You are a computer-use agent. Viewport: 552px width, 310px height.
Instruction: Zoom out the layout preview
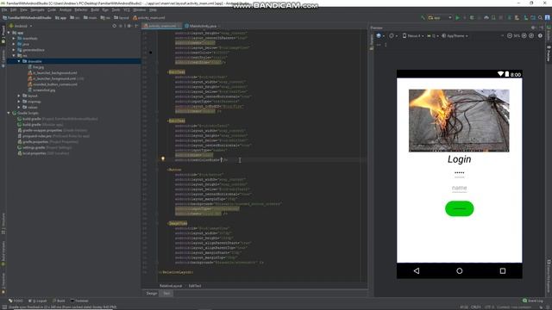[x=510, y=36]
